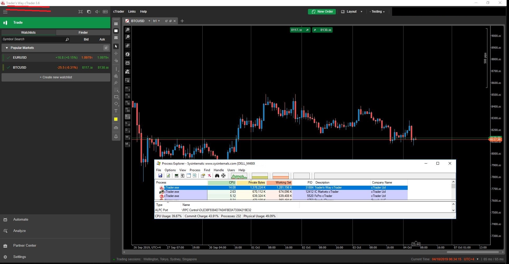The image size is (509, 264).
Task: Switch chart timeframe to h4
Action: (x=127, y=123)
